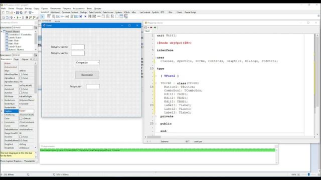Toggle the AutoScroll property checkbox
This screenshot has height=180, width=321.
coord(21,89)
